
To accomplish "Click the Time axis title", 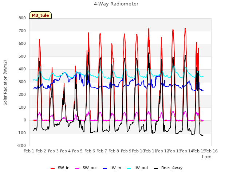I will [206, 156].
